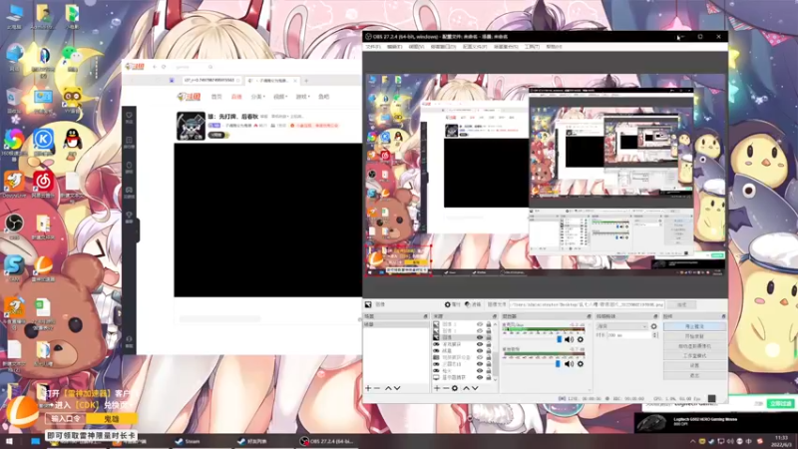Open the blue K Kugou desktop icon

(44, 141)
